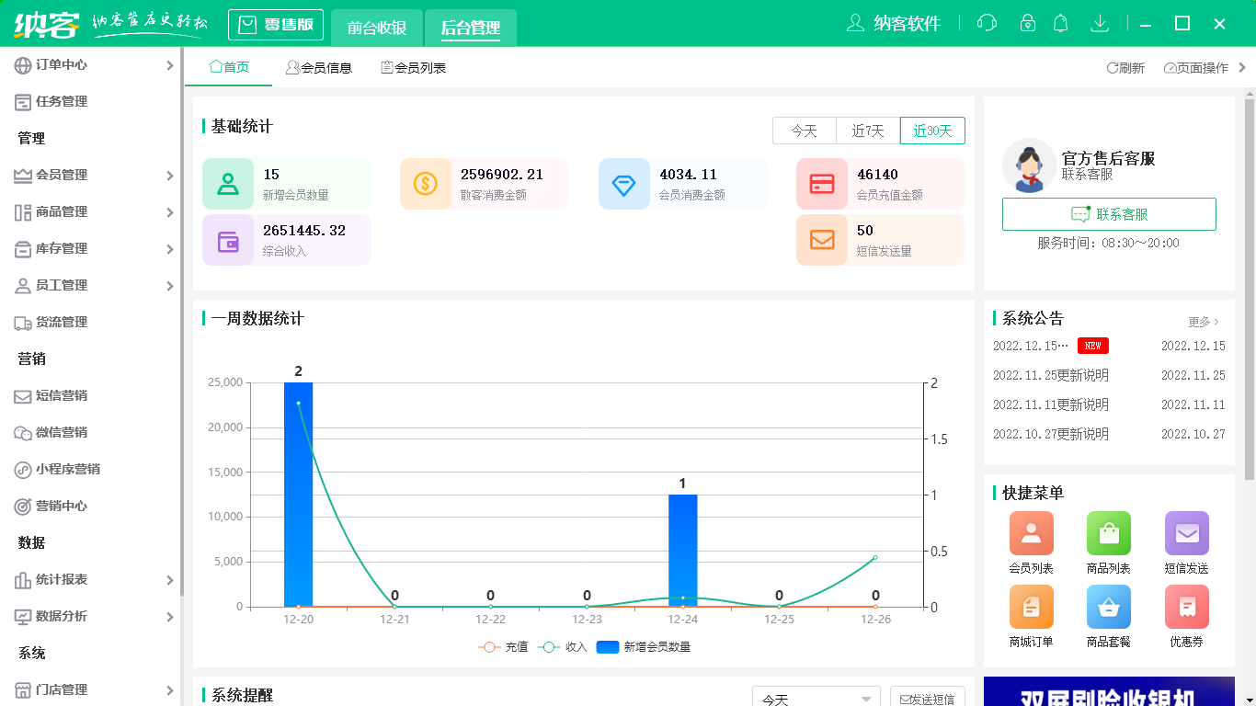
Task: Switch to the 会员信息 tab
Action: 320,67
